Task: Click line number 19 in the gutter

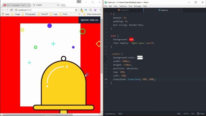Action: click(x=106, y=79)
